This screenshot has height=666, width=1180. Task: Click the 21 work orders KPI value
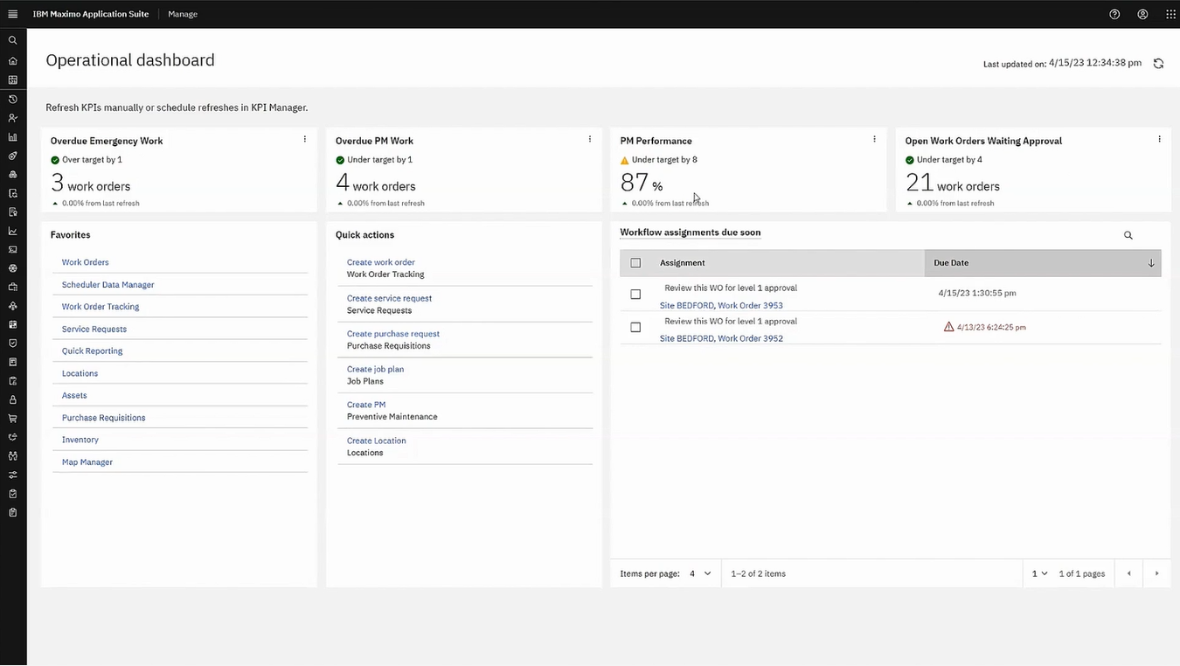tap(953, 183)
